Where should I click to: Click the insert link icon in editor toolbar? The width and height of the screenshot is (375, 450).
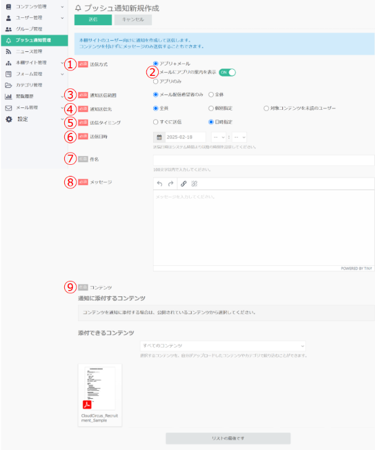coord(183,183)
